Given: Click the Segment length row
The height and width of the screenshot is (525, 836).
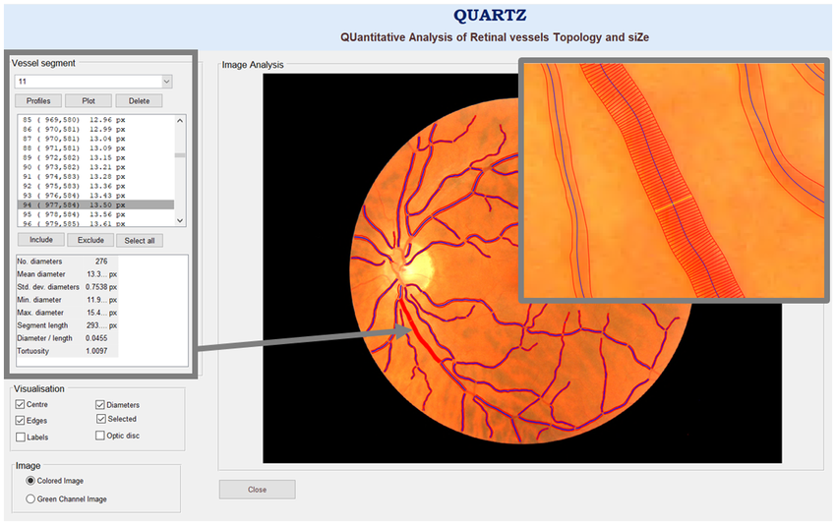Looking at the screenshot, I should coord(67,325).
